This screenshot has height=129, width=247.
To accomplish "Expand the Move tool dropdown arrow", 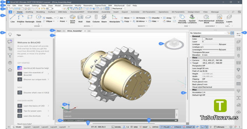I will pos(131,18).
